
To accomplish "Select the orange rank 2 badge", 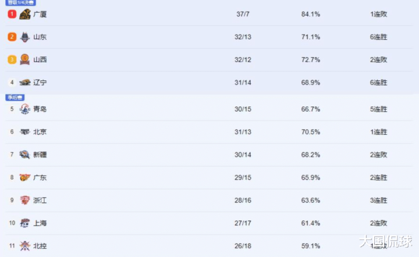I will click(12, 37).
